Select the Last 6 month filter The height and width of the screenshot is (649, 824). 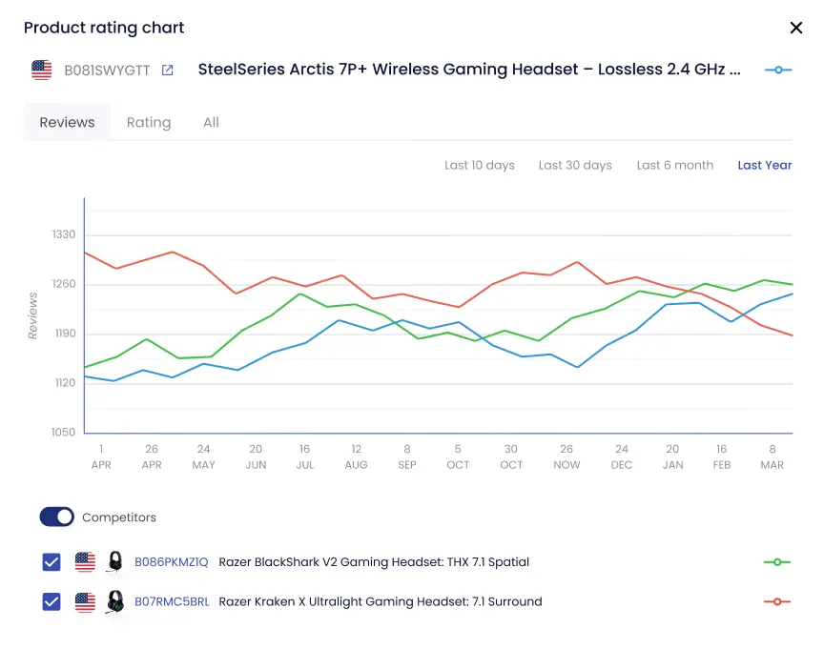pyautogui.click(x=674, y=165)
